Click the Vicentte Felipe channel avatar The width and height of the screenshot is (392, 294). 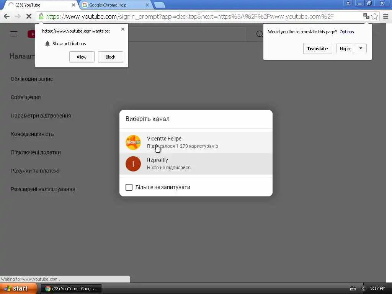133,142
